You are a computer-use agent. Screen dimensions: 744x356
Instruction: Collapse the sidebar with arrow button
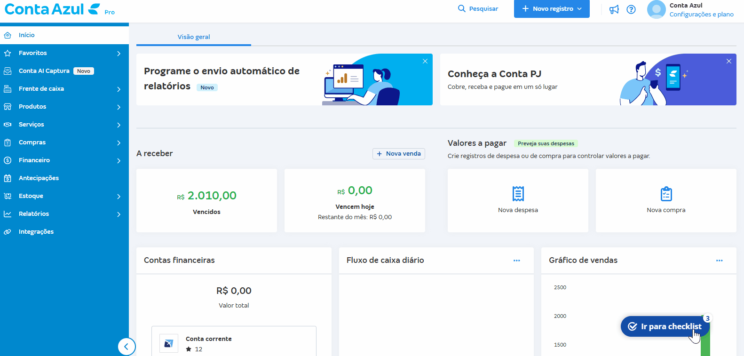pyautogui.click(x=127, y=347)
